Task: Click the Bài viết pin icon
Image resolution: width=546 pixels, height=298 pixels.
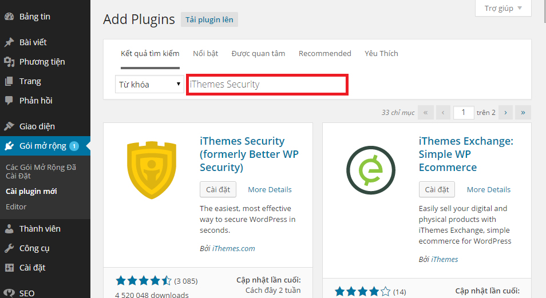Action: pos(9,42)
